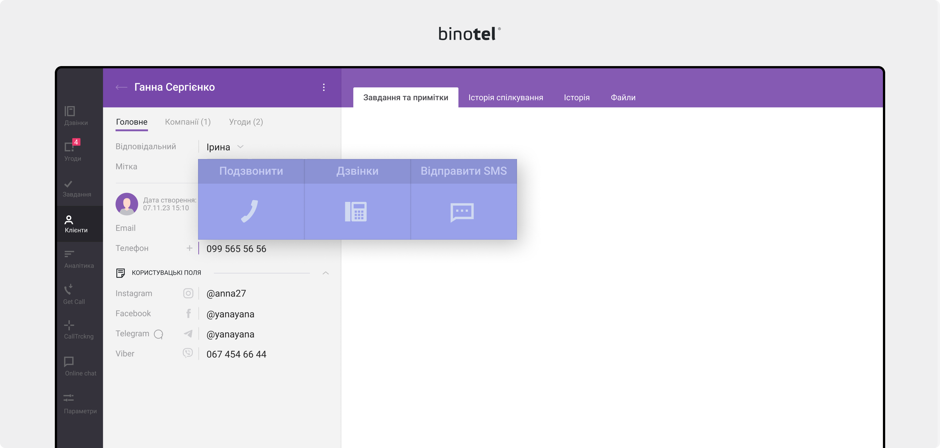
Task: Click the Відправити SMS button label
Action: [464, 171]
